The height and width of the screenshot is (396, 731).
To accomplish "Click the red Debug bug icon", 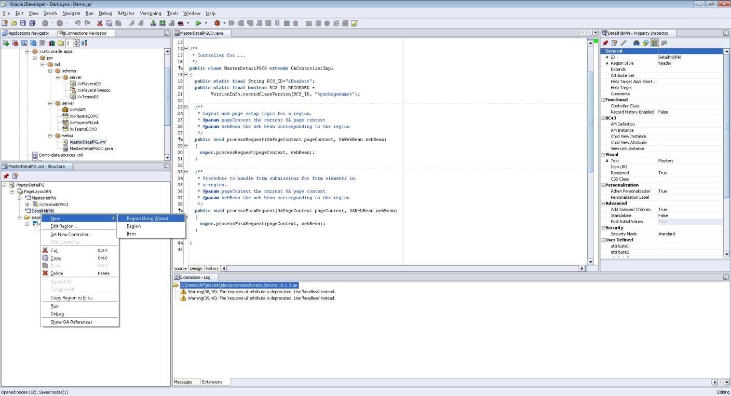I will tap(216, 23).
